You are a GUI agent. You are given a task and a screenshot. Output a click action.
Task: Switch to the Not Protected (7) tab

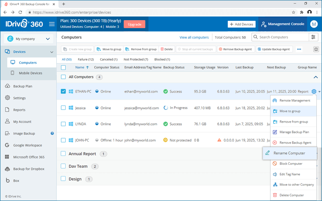click(x=136, y=59)
